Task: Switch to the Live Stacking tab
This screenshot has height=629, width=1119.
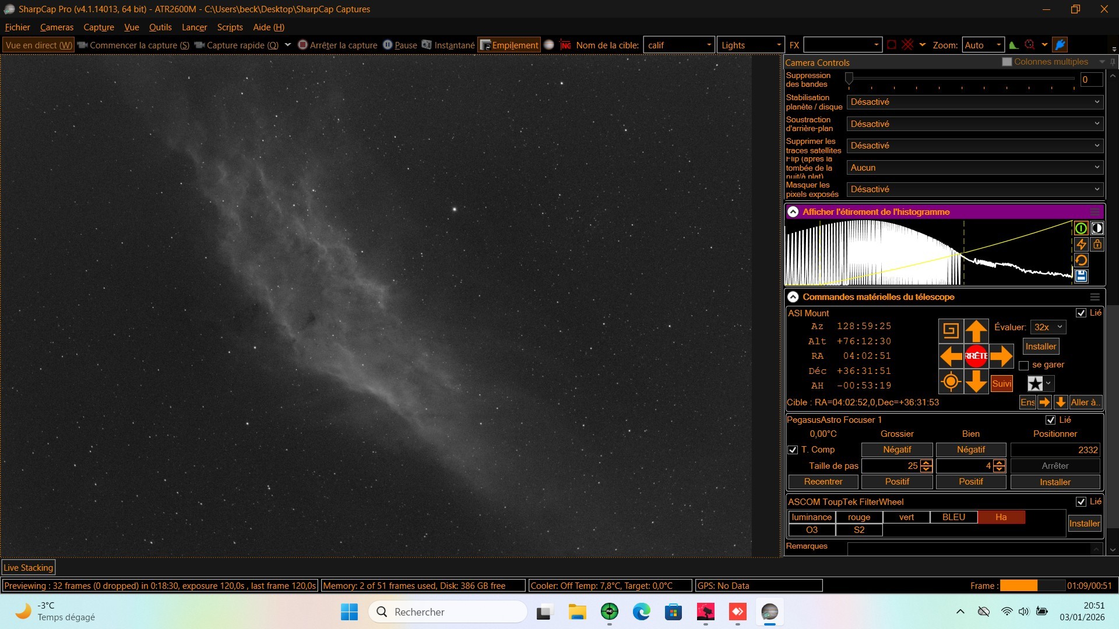Action: 29,568
